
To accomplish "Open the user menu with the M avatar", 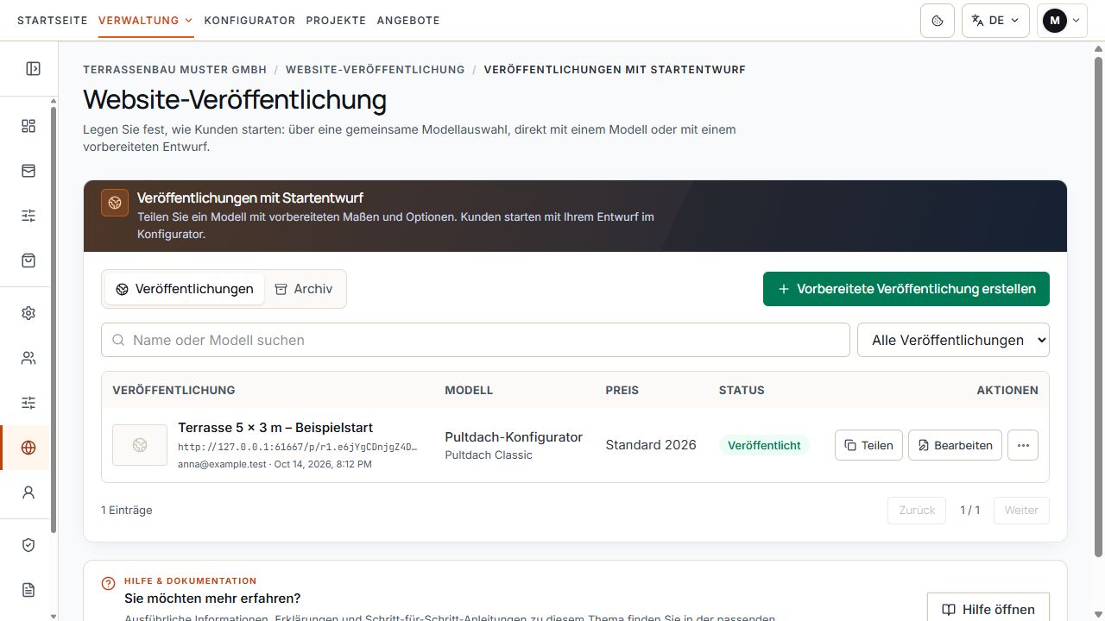I will coord(1062,21).
